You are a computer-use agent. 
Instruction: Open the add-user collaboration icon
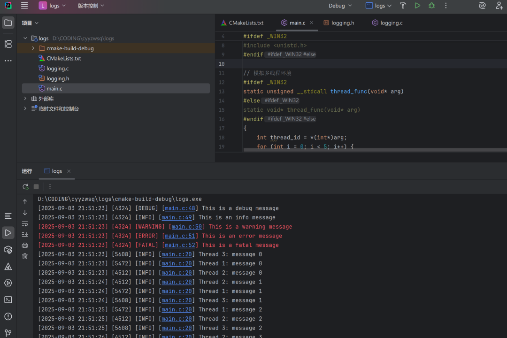tap(499, 6)
